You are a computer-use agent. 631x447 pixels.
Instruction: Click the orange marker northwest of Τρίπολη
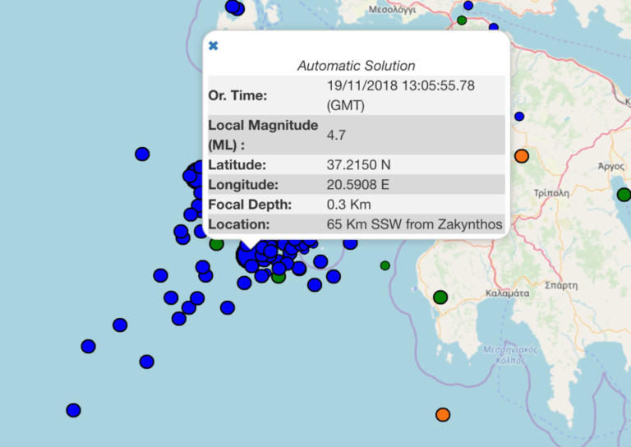click(522, 156)
